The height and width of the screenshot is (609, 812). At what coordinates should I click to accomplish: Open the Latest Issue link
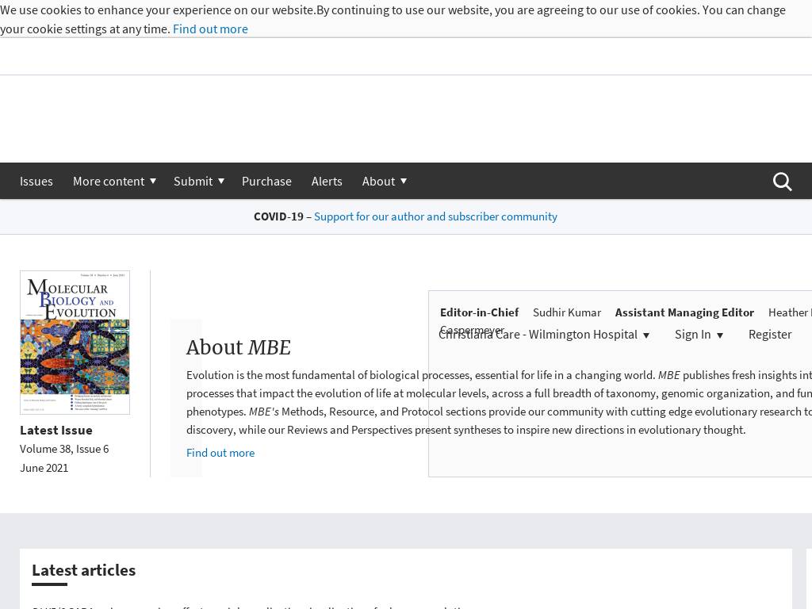click(x=56, y=430)
